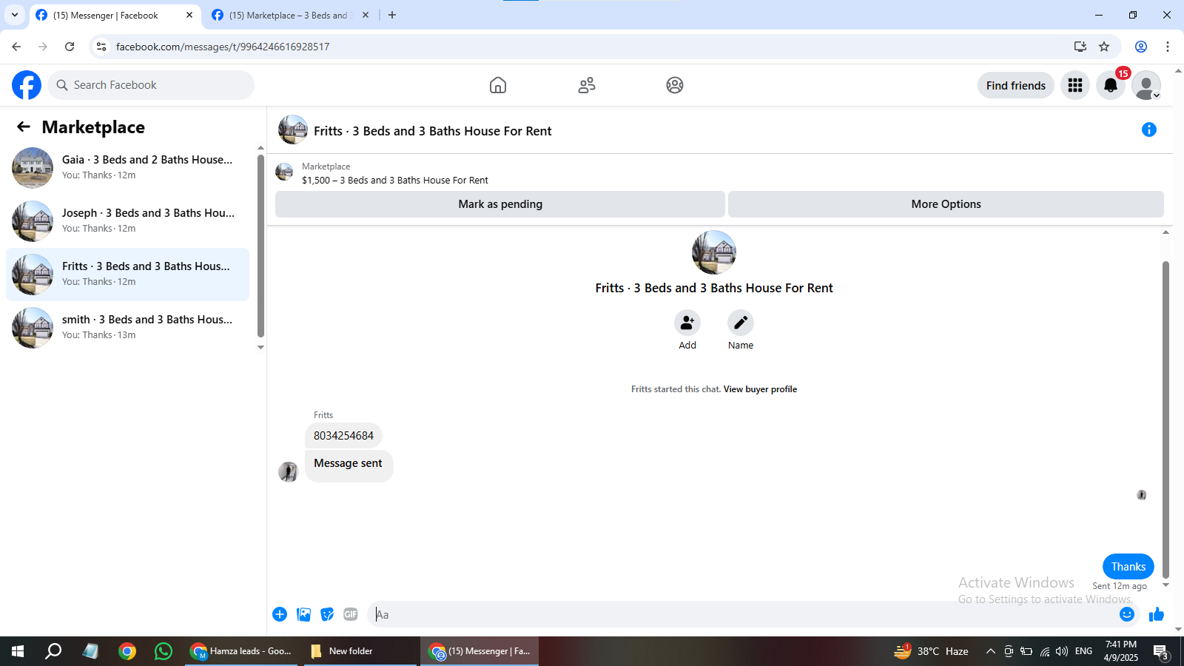Click the conversation information icon

pos(1149,130)
